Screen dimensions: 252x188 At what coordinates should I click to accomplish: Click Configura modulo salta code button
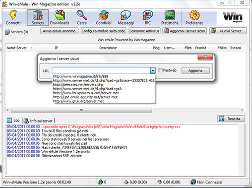(103, 31)
